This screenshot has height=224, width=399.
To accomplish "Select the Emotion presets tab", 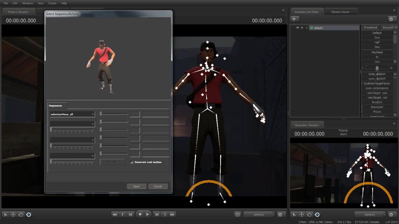I will click(x=388, y=27).
